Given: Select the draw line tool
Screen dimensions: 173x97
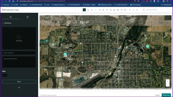Looking at the screenshot, I should click(107, 10).
